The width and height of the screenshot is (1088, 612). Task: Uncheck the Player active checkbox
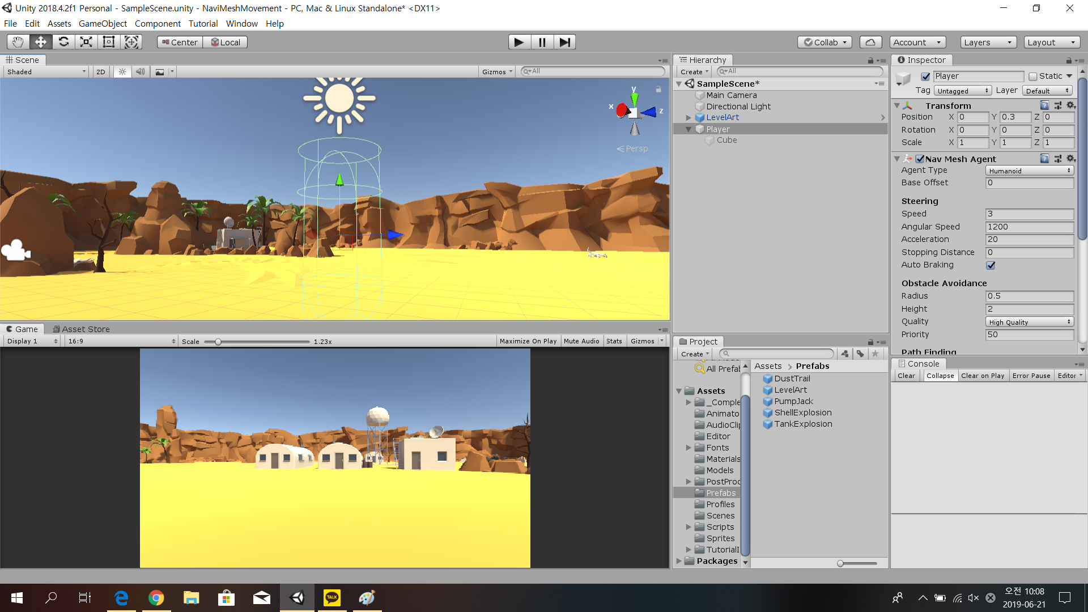click(x=925, y=76)
